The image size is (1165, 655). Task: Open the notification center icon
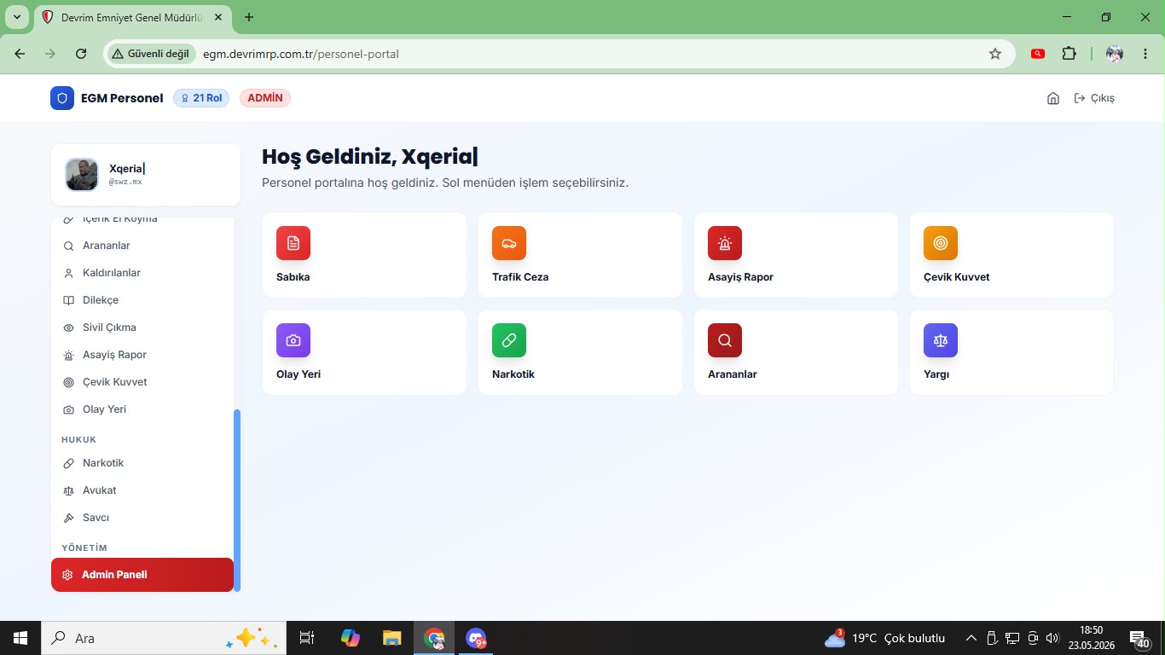1139,638
